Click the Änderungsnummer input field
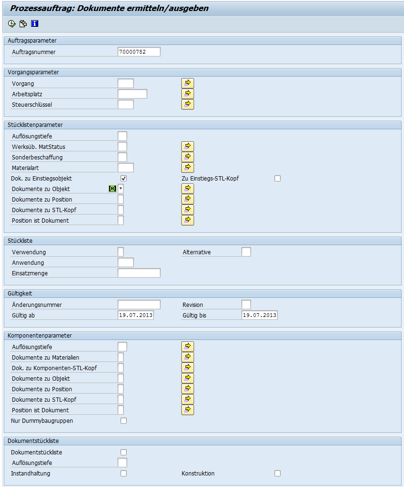 pos(139,305)
